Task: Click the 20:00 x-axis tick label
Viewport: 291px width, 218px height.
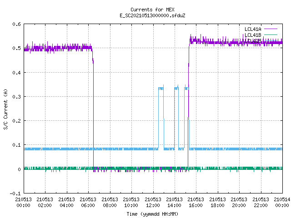Action: click(239, 205)
